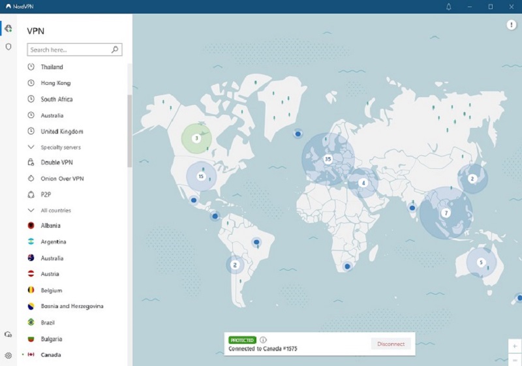Image resolution: width=522 pixels, height=366 pixels.
Task: Click the Canada flag icon
Action: coord(31,355)
